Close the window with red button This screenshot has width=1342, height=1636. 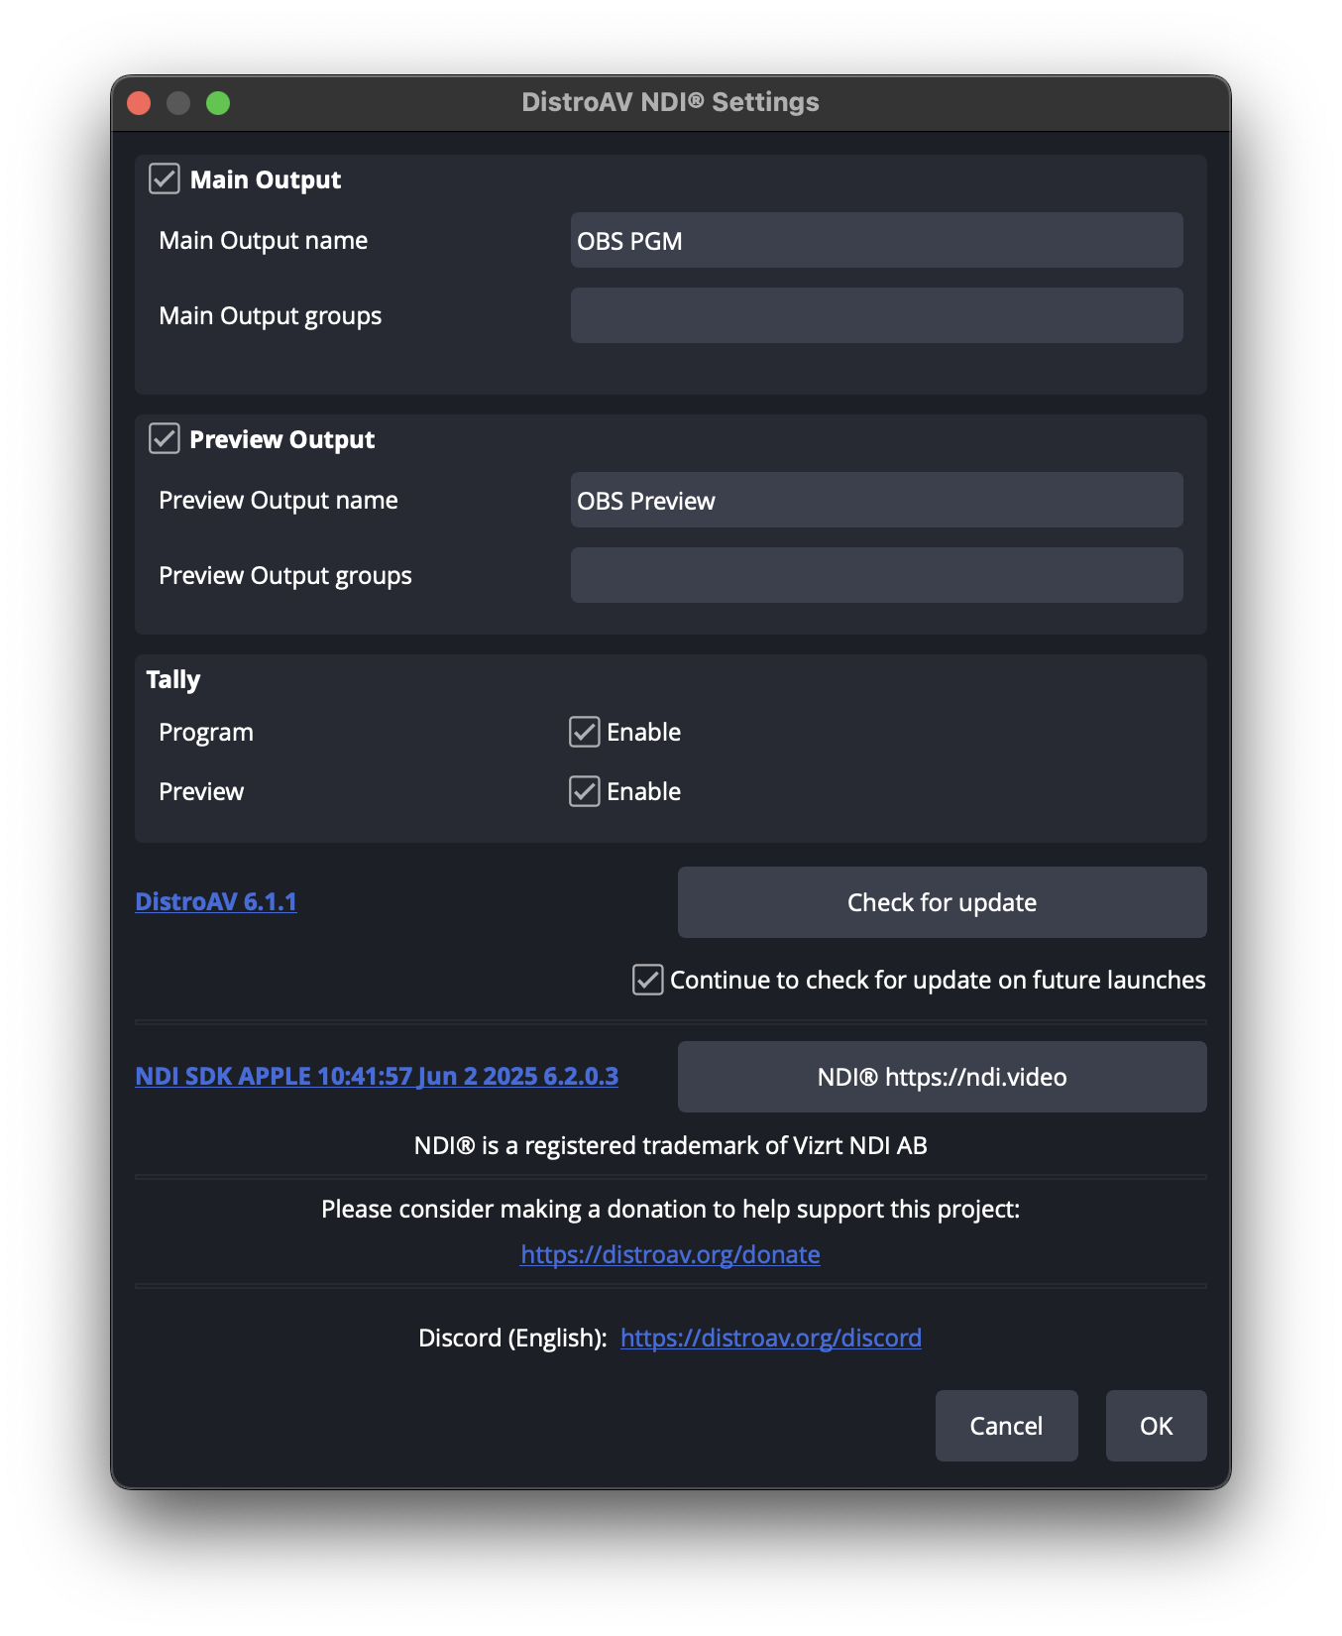pos(139,103)
